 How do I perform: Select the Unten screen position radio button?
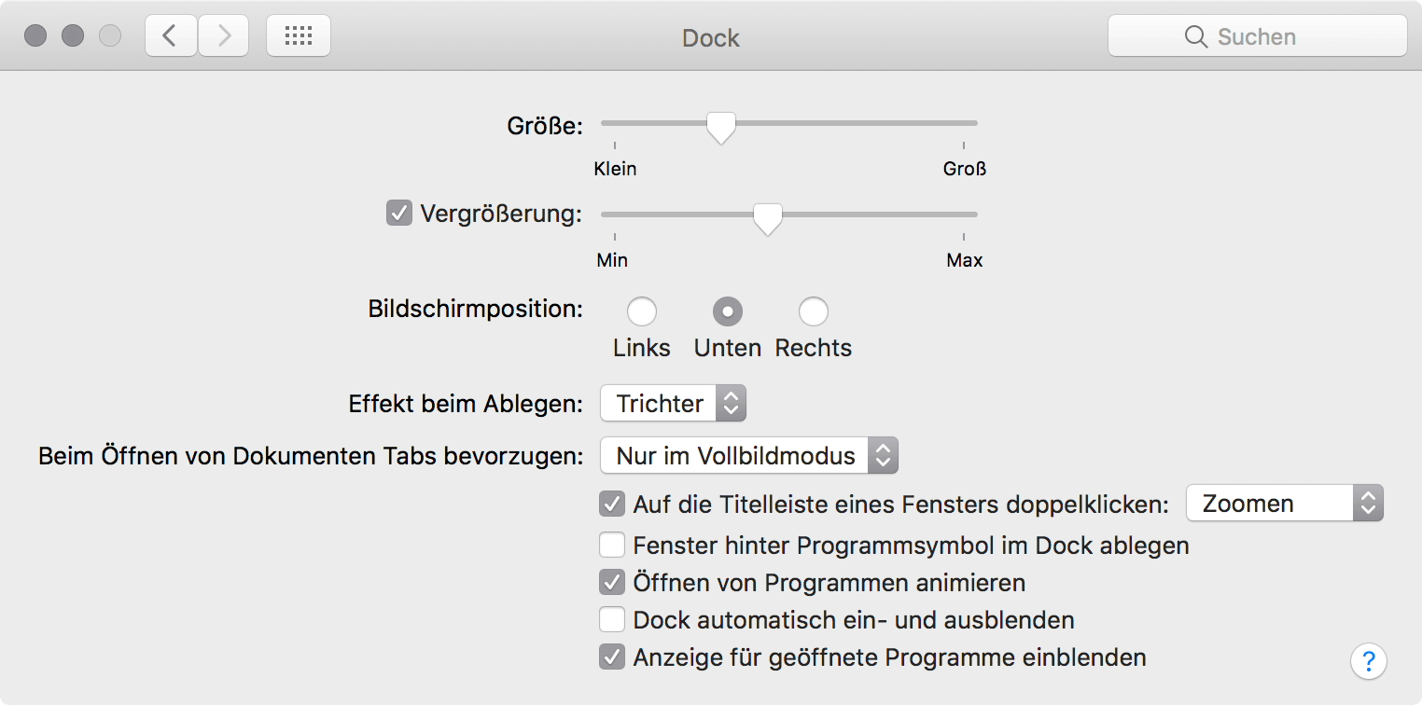point(728,311)
